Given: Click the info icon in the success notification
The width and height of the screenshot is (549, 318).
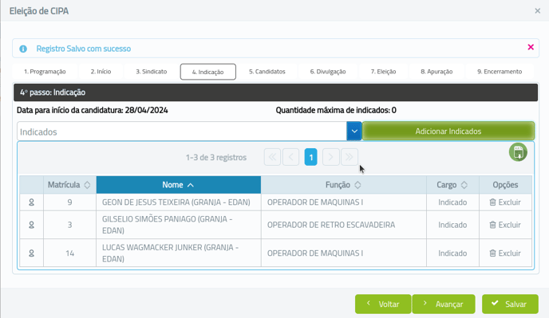Looking at the screenshot, I should 23,49.
